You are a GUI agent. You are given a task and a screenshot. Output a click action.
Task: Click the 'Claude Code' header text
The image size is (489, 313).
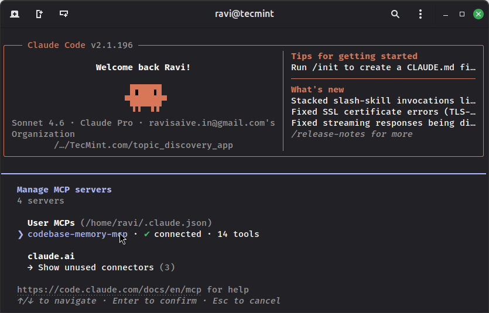[56, 45]
